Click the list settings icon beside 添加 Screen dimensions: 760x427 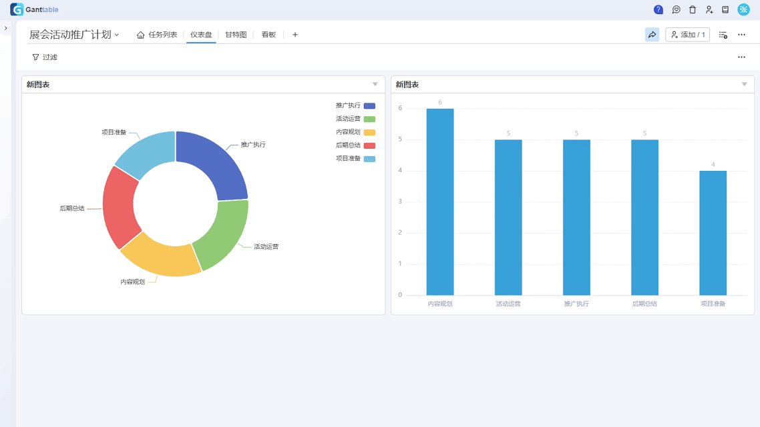coord(723,35)
